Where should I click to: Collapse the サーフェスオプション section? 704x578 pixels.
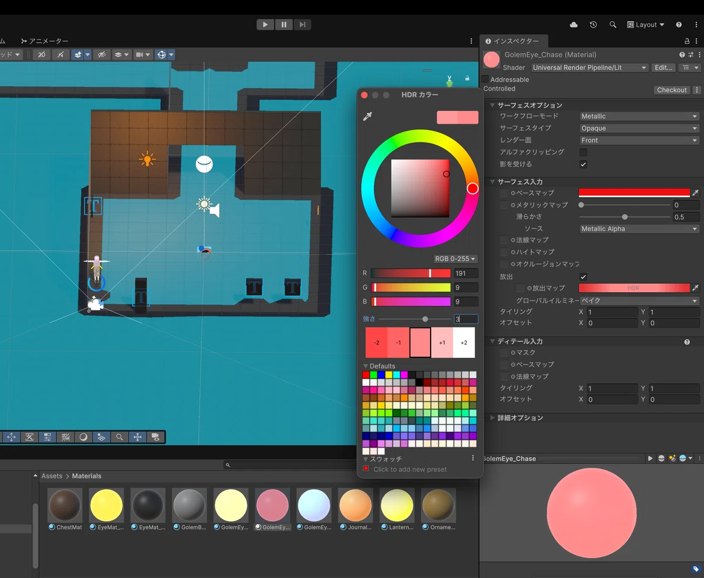[x=492, y=105]
